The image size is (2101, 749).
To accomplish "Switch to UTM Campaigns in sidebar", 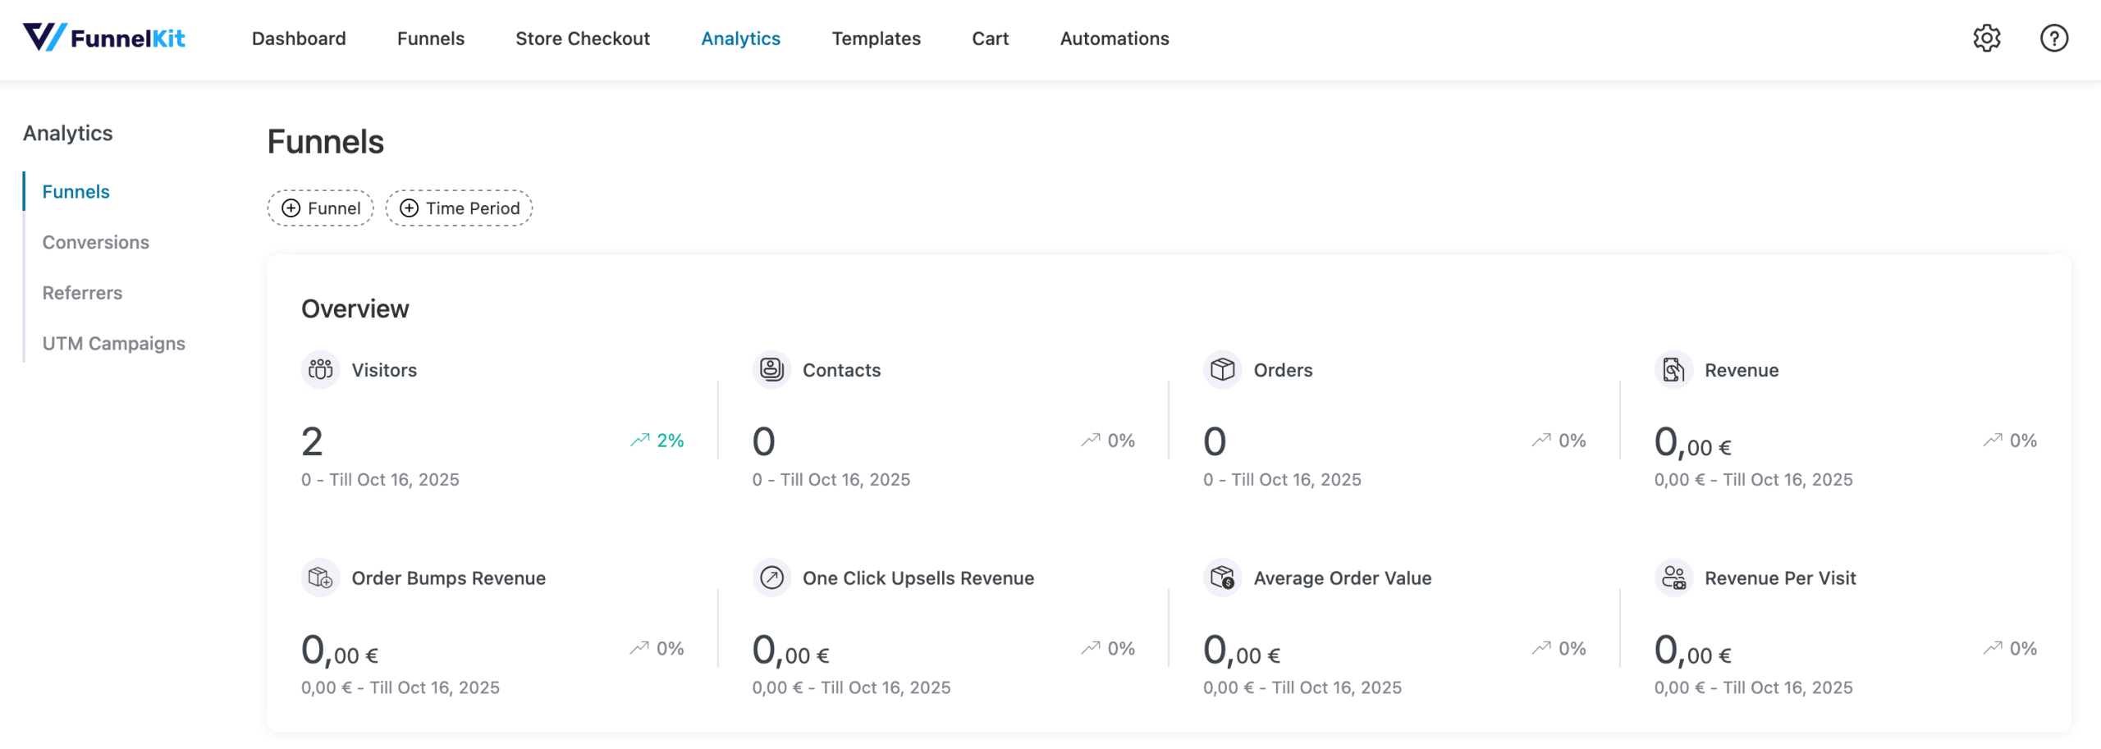I will pos(114,344).
